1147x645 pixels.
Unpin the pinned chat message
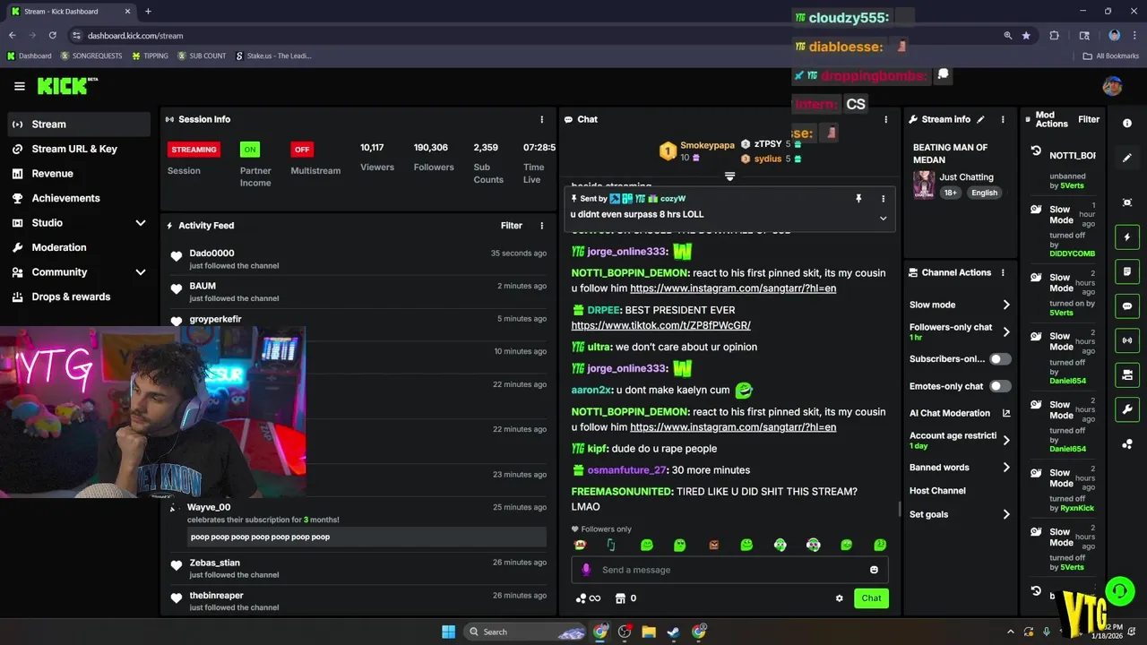pyautogui.click(x=858, y=199)
